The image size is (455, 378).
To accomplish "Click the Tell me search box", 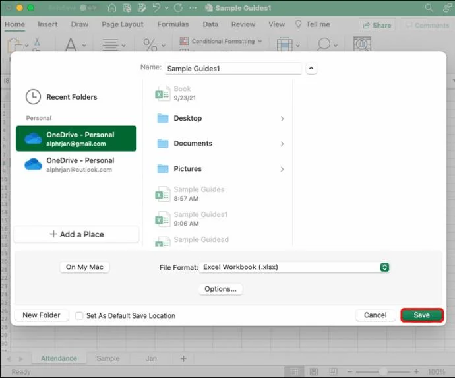I will pos(313,24).
